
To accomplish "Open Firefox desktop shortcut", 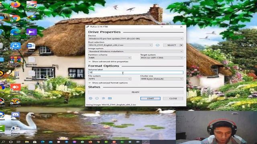I will pos(15,6).
